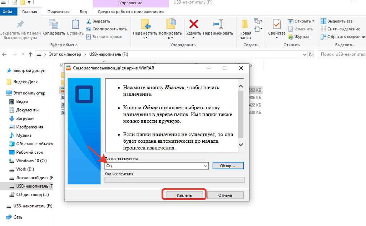
Task: Click the Cut scissors icon
Action: 88,21
